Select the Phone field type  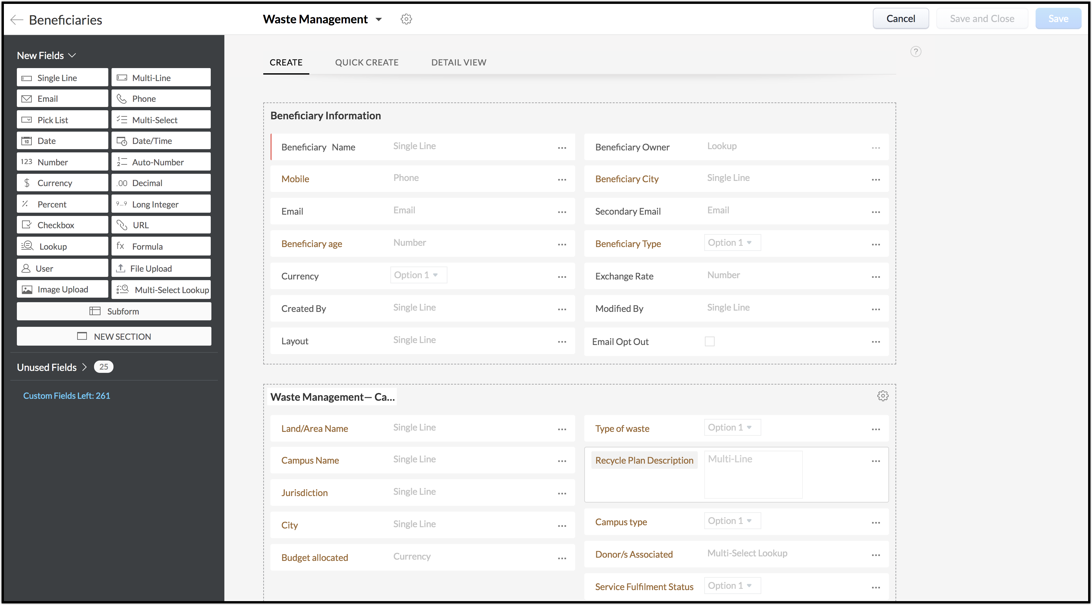point(161,99)
